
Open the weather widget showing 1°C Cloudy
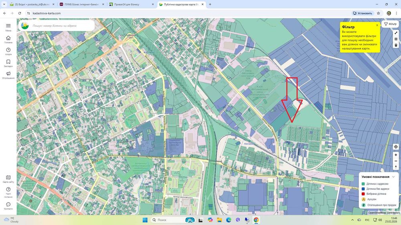coord(11,220)
